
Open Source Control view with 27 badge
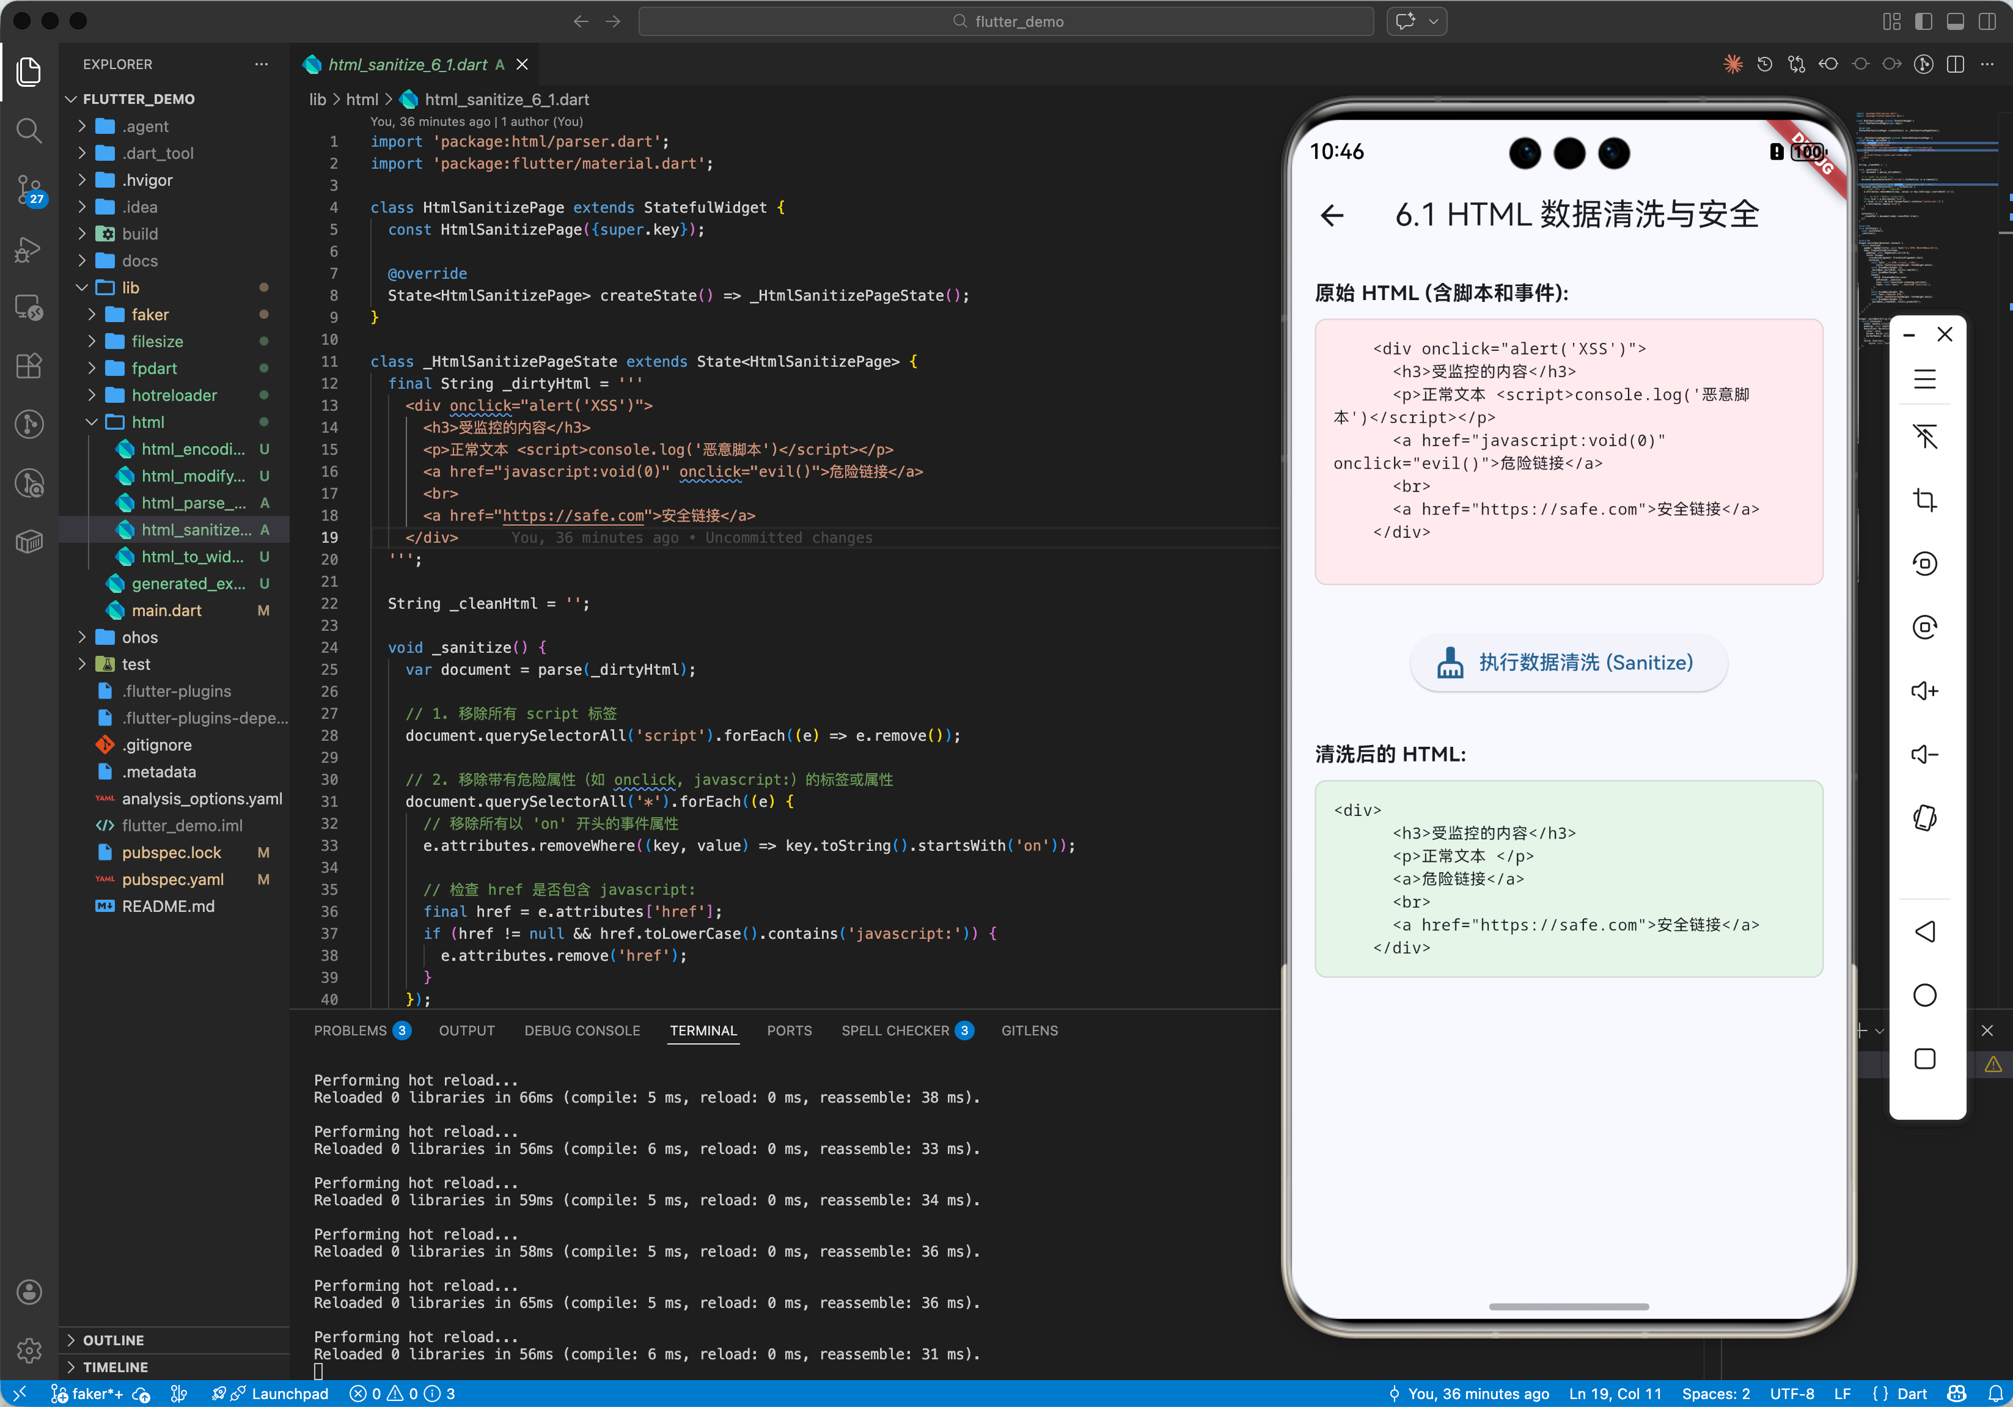(29, 189)
